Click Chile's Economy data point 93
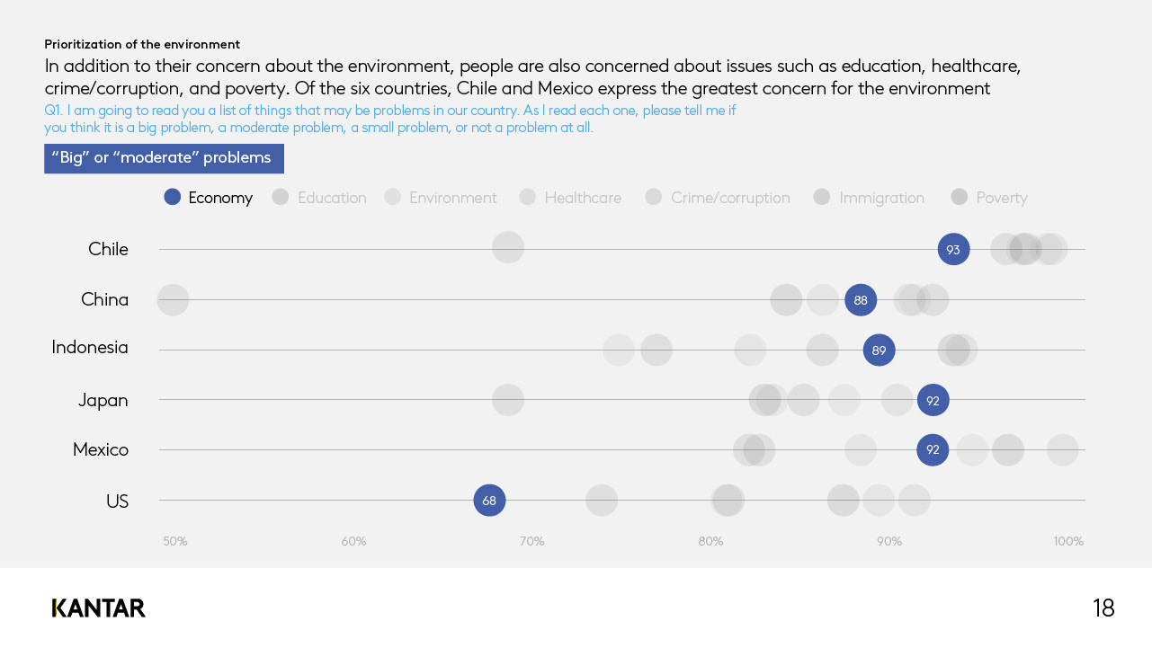 coord(953,249)
